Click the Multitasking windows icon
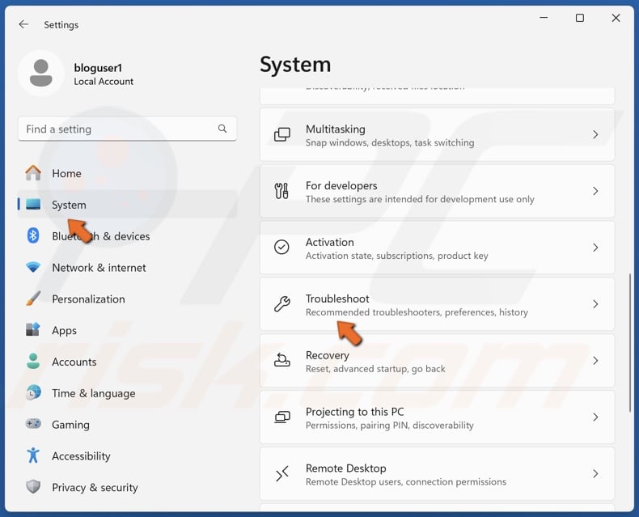 (282, 134)
